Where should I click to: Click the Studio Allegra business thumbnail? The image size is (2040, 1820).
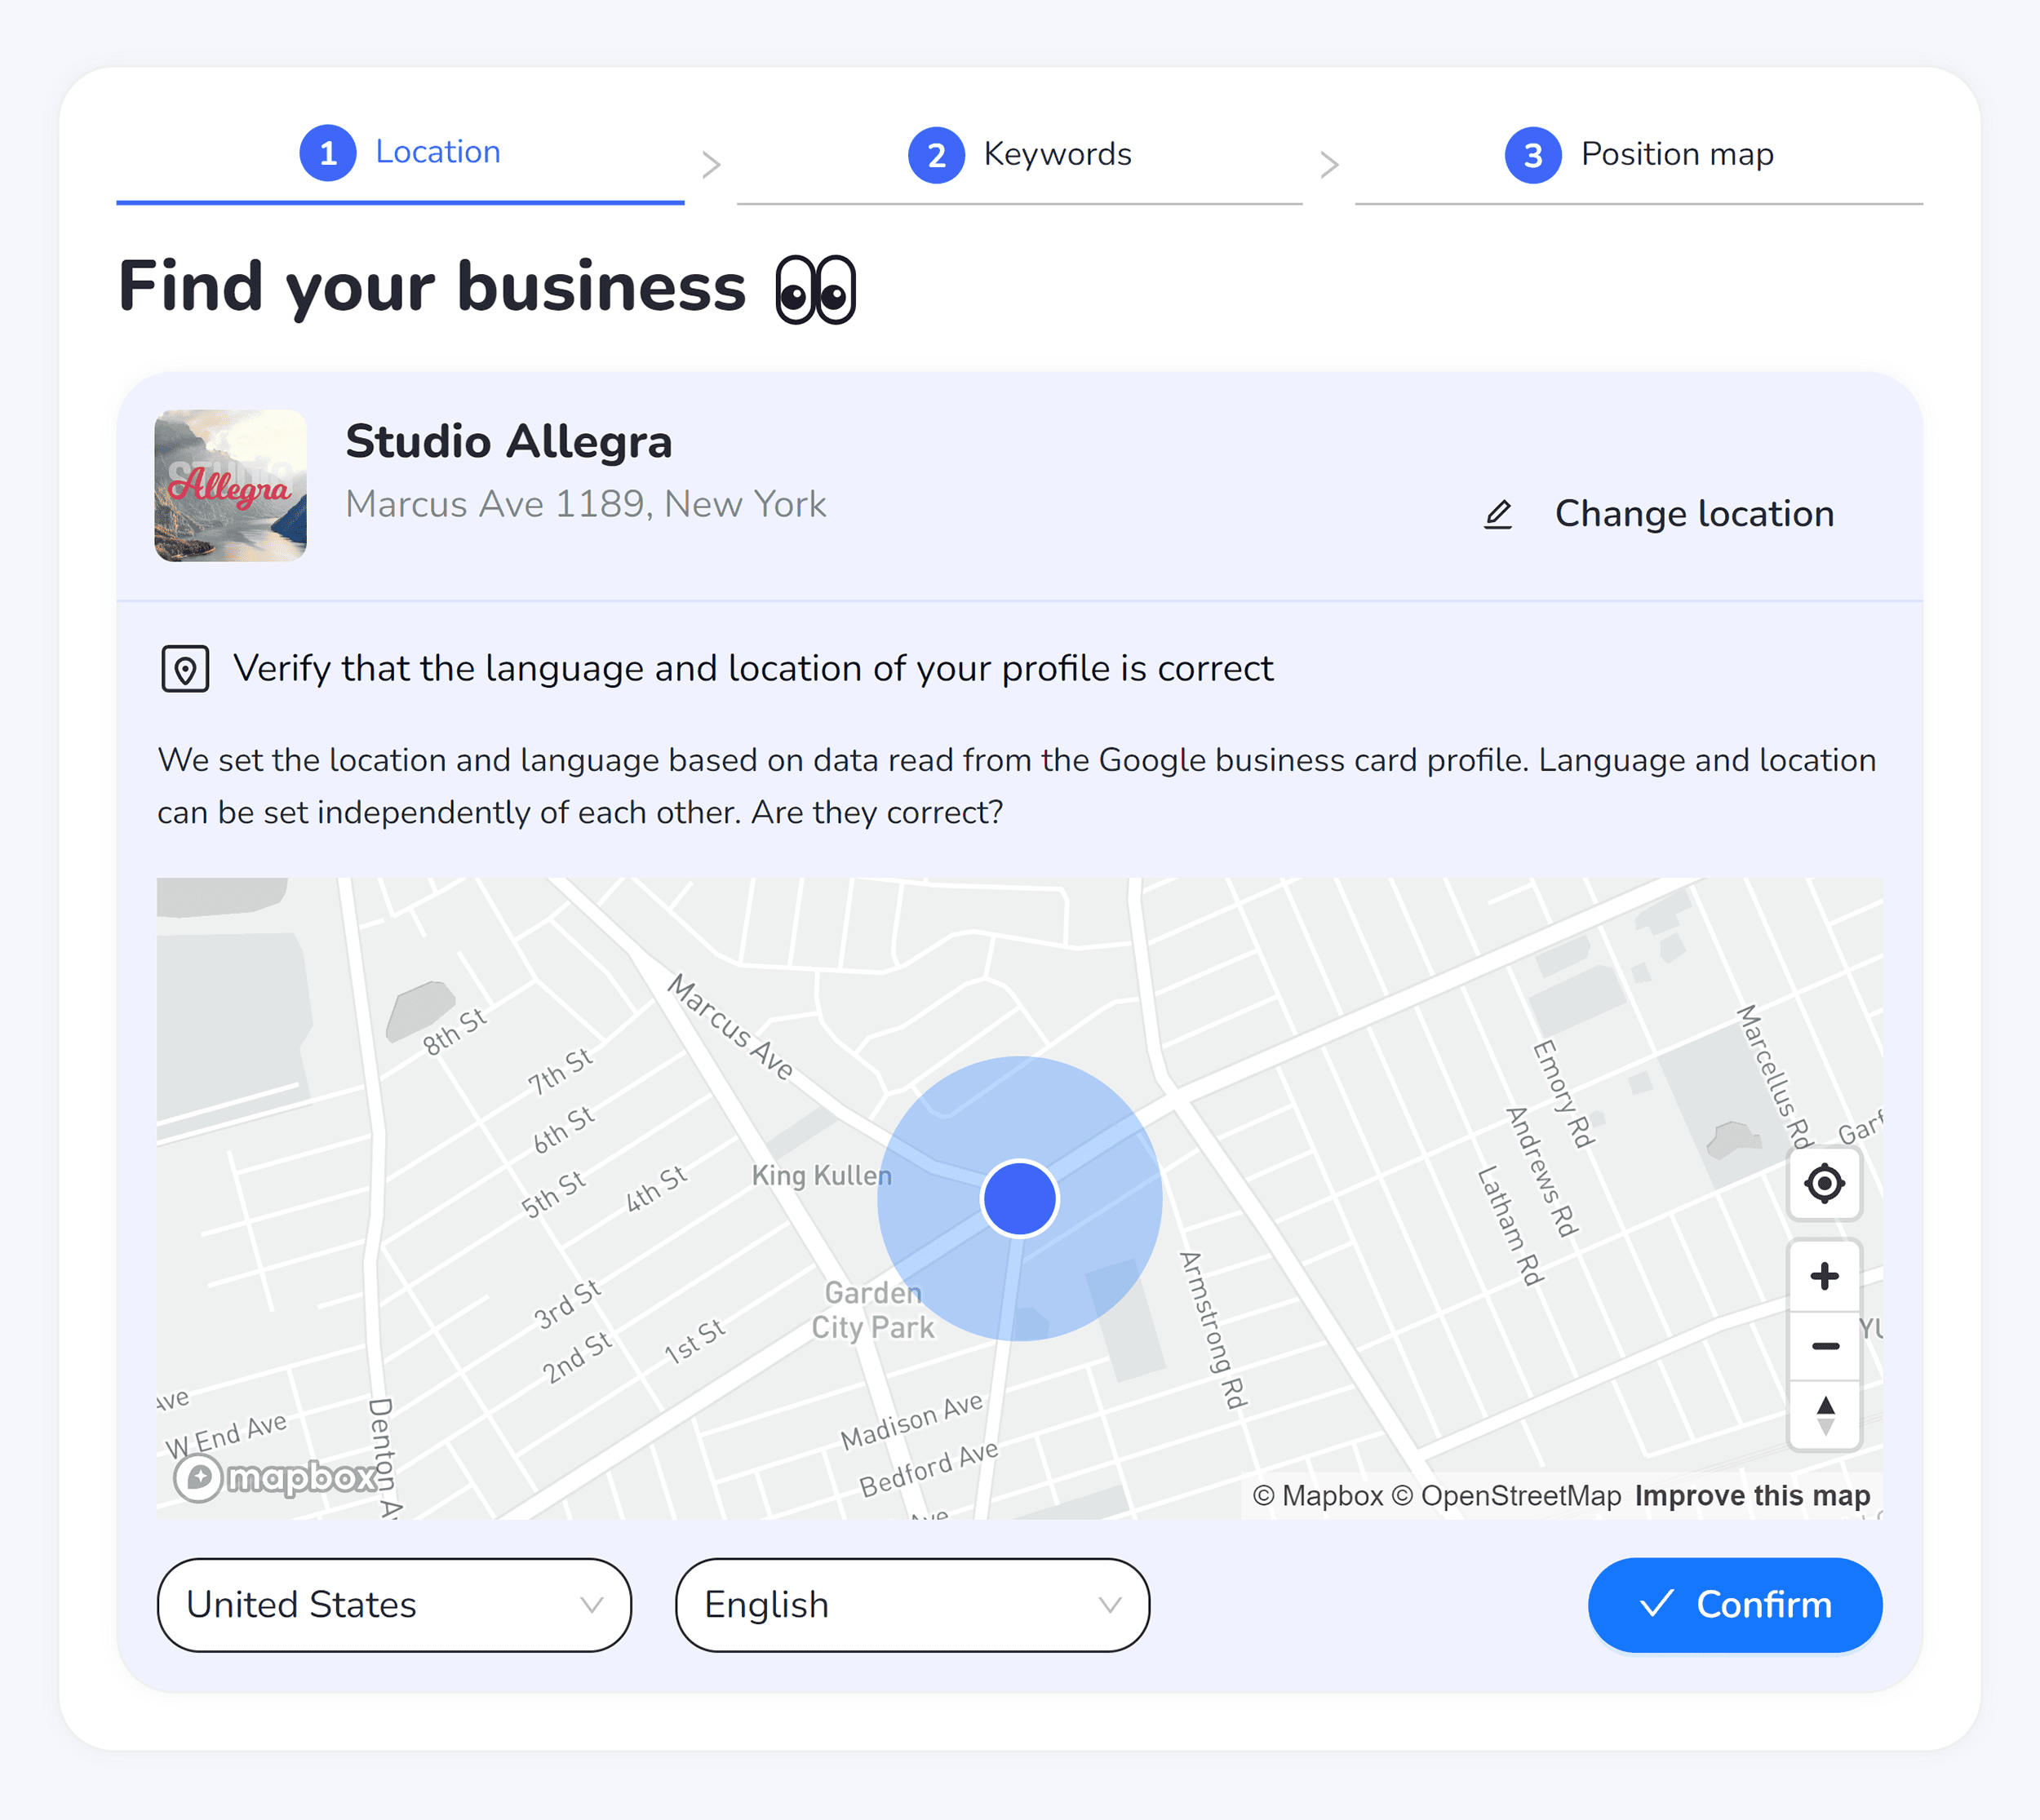[x=230, y=486]
